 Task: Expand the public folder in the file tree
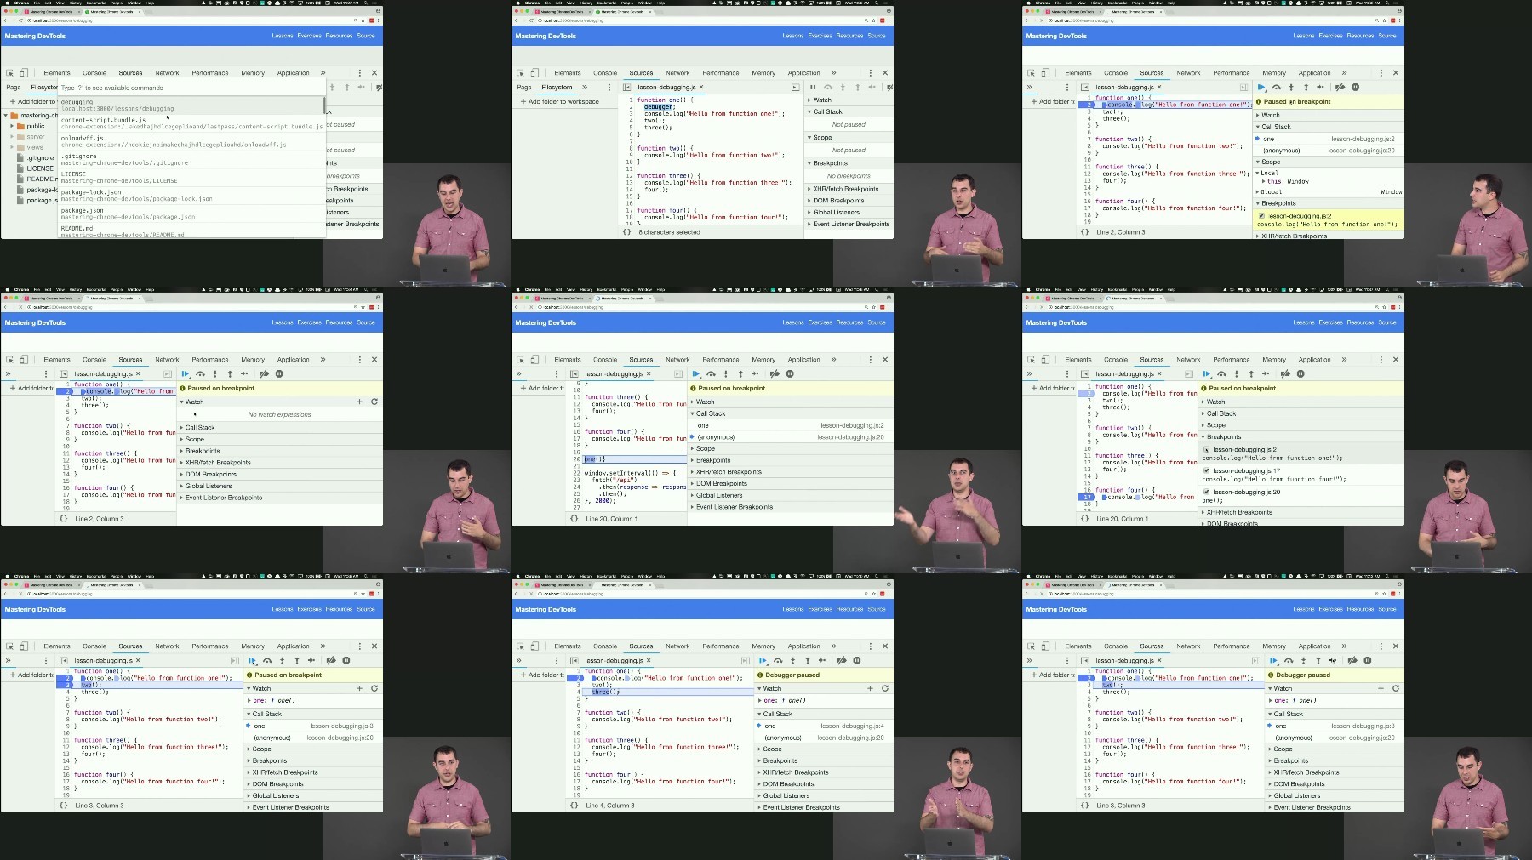[12, 126]
